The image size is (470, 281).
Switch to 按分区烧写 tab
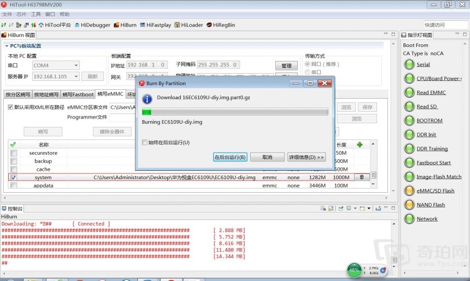pos(18,95)
